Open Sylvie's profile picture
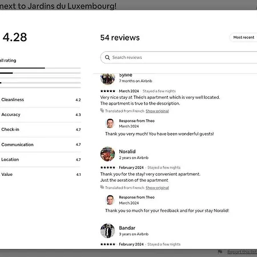The height and width of the screenshot is (257, 257). (x=107, y=79)
